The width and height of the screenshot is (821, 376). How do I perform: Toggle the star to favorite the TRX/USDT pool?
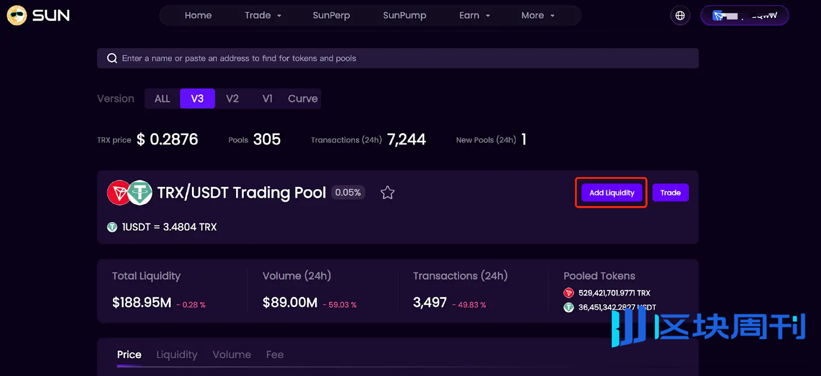pos(387,193)
